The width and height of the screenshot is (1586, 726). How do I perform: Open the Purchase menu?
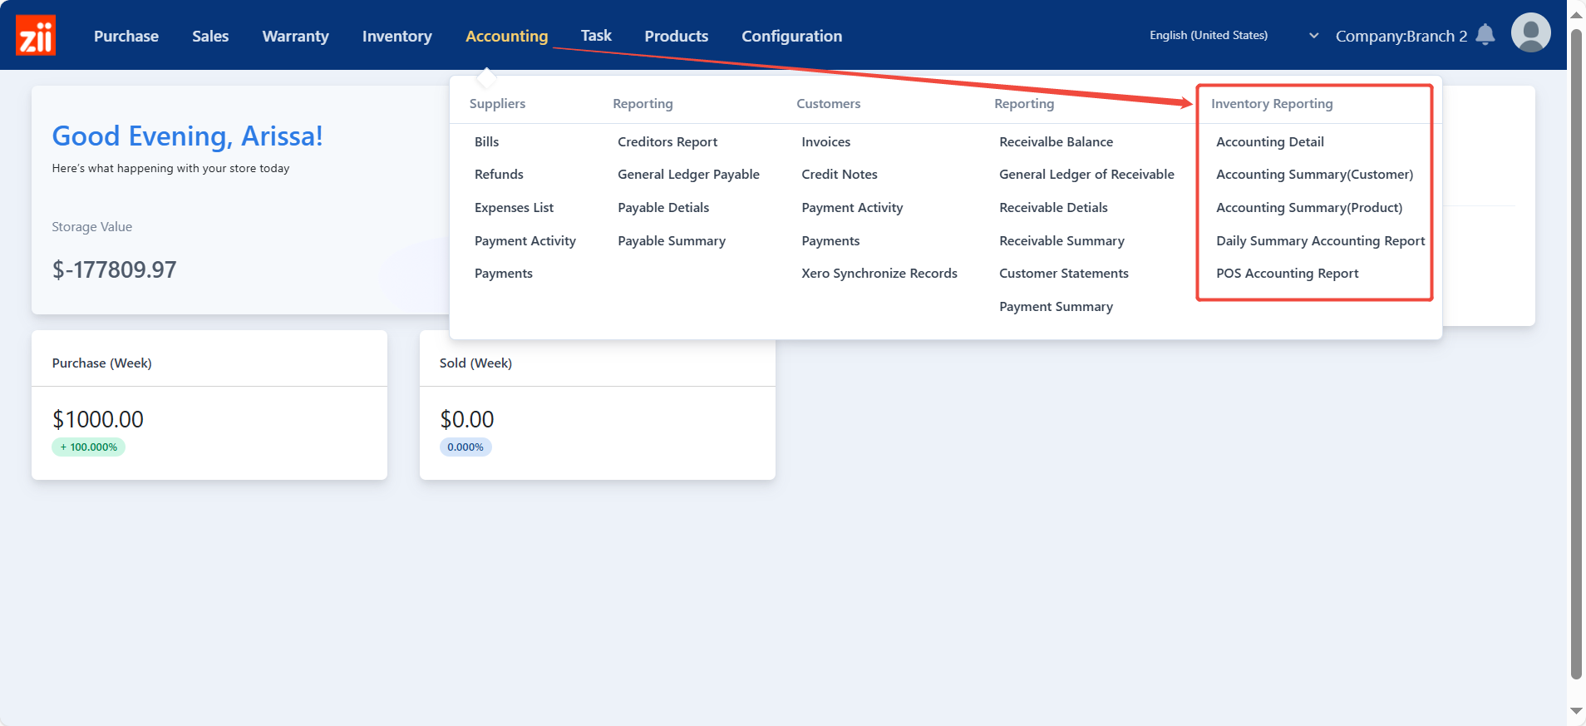coord(126,36)
